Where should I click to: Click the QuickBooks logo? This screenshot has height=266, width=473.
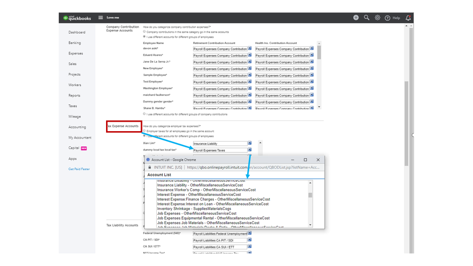(77, 18)
